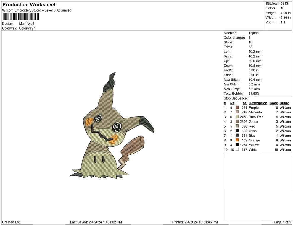Click the Brick Red thread color swatch
Image resolution: width=293 pixels, height=225 pixels.
click(x=237, y=117)
